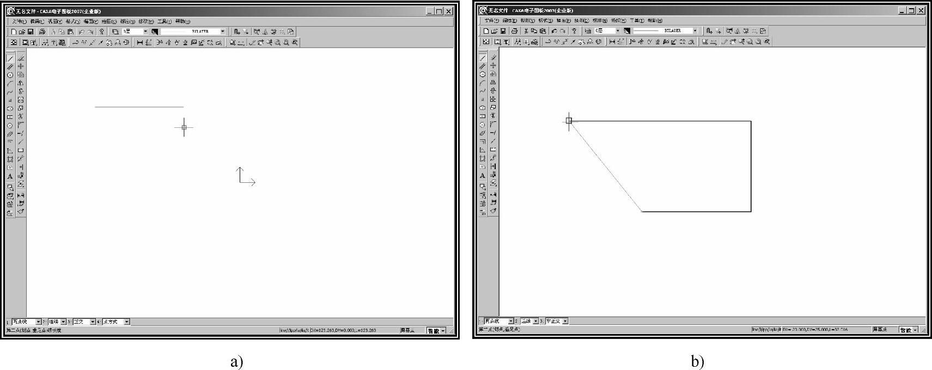
Task: Open 帮助 menu in left window
Action: pos(182,22)
